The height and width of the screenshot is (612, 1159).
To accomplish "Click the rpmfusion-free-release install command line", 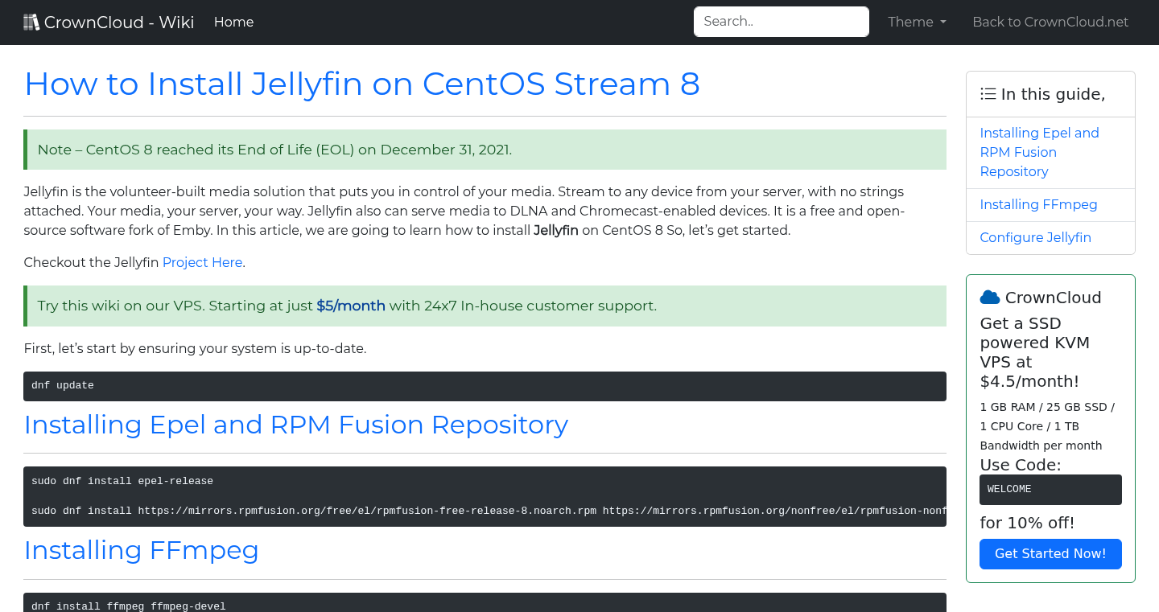I will click(x=489, y=510).
